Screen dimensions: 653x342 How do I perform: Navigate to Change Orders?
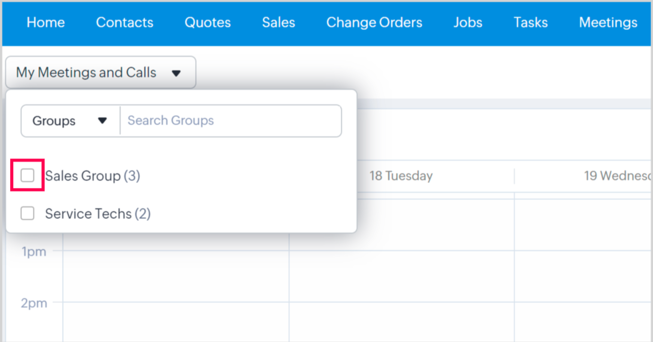[374, 22]
